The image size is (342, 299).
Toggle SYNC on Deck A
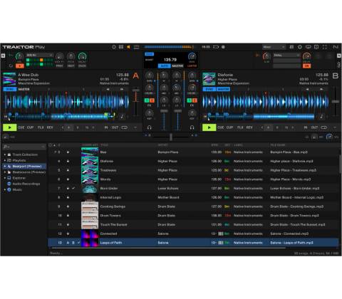(x=10, y=89)
